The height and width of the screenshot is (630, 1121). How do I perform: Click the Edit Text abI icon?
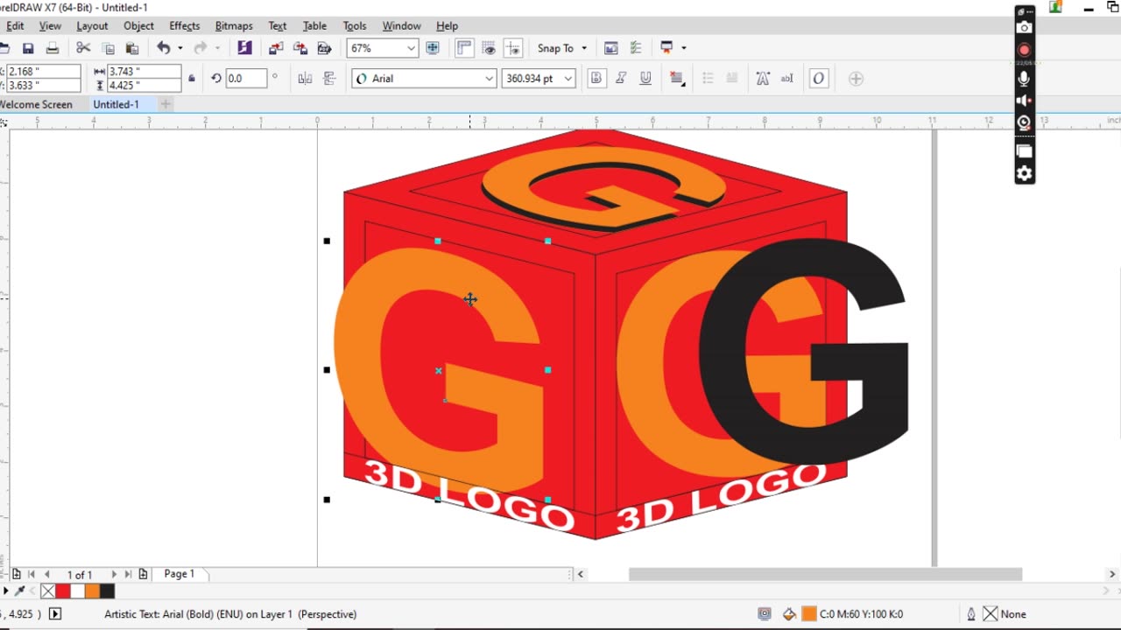786,79
